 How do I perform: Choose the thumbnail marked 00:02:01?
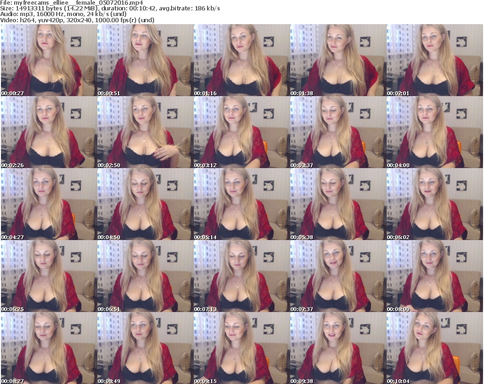coord(435,60)
